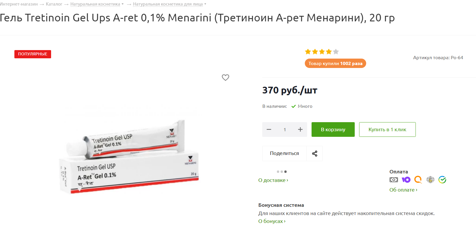The width and height of the screenshot is (476, 237).
Task: Decrease quantity with minus button
Action: (x=269, y=129)
